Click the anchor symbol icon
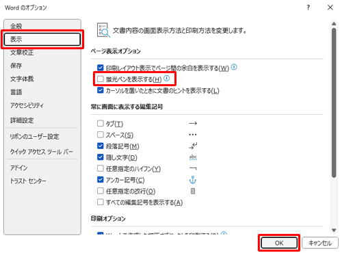The height and width of the screenshot is (253, 342). click(193, 180)
